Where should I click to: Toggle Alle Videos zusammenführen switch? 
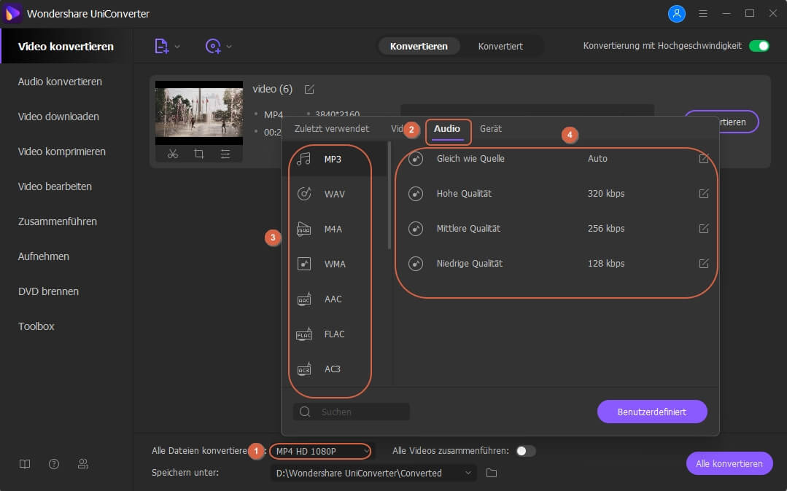[525, 451]
